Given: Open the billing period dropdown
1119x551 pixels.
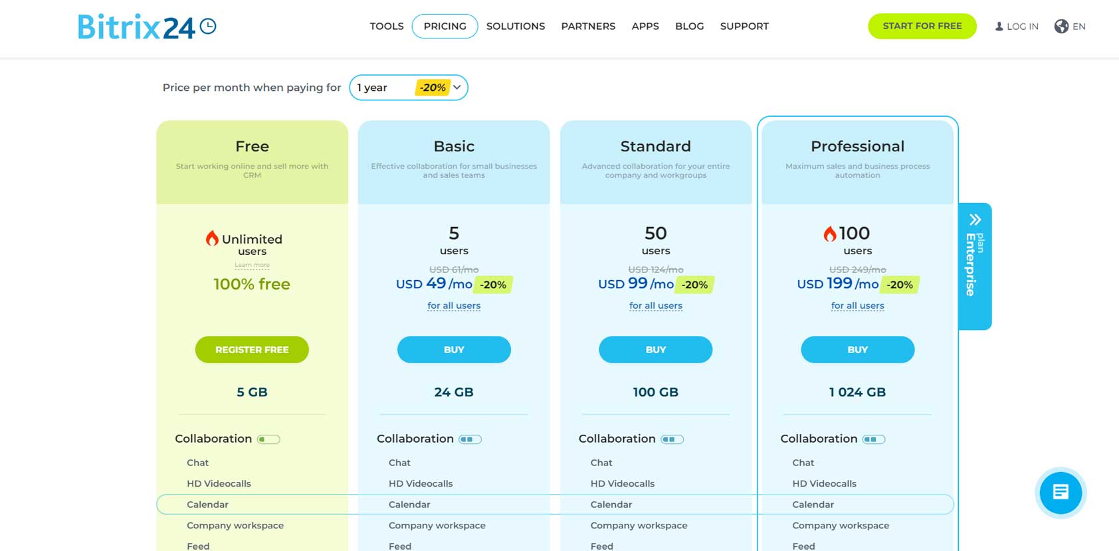Looking at the screenshot, I should coord(409,88).
